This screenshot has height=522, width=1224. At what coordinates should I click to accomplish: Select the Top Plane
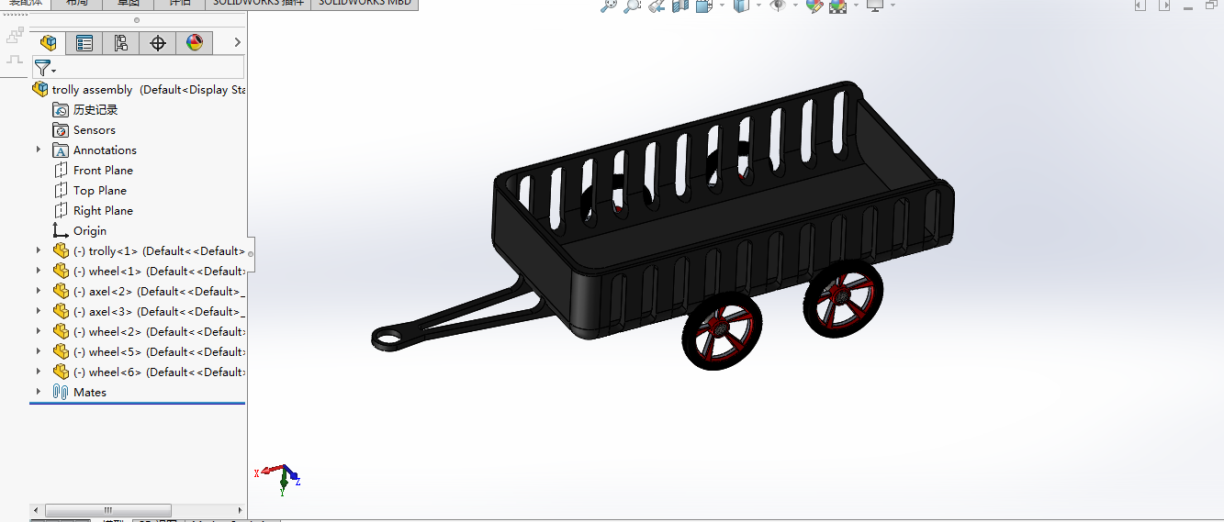pyautogui.click(x=90, y=191)
